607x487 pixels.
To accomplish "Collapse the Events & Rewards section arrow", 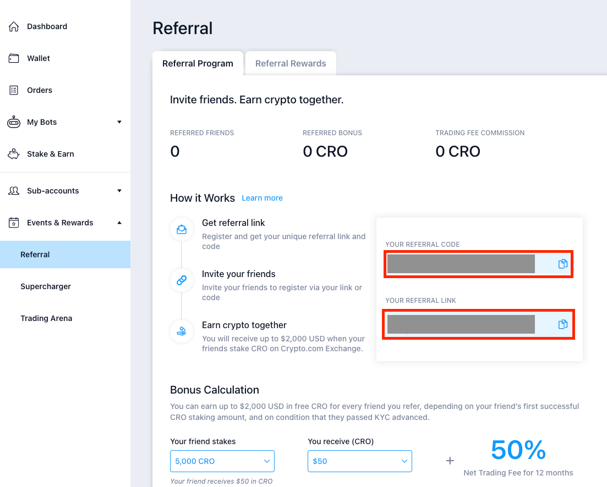I will pyautogui.click(x=119, y=223).
